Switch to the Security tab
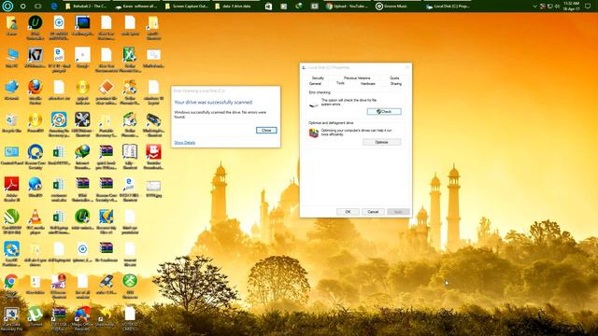This screenshot has height=336, width=598. pyautogui.click(x=318, y=77)
